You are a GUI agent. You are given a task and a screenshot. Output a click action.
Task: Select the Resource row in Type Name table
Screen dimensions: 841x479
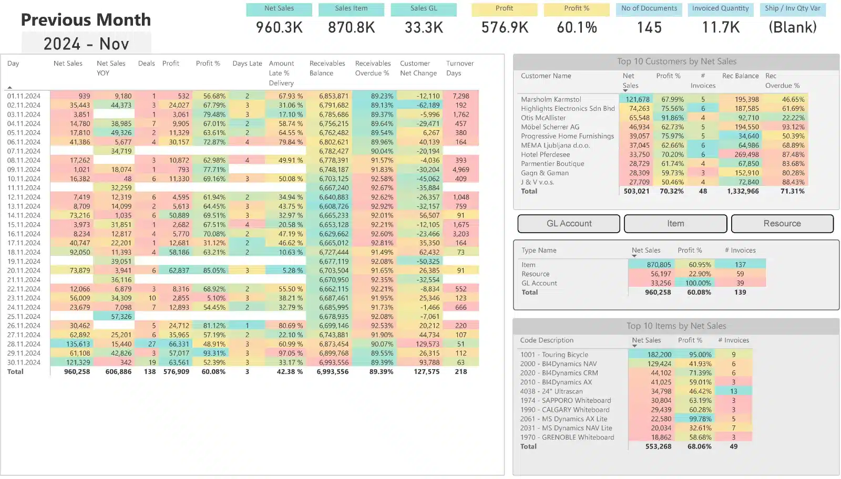[x=535, y=274]
